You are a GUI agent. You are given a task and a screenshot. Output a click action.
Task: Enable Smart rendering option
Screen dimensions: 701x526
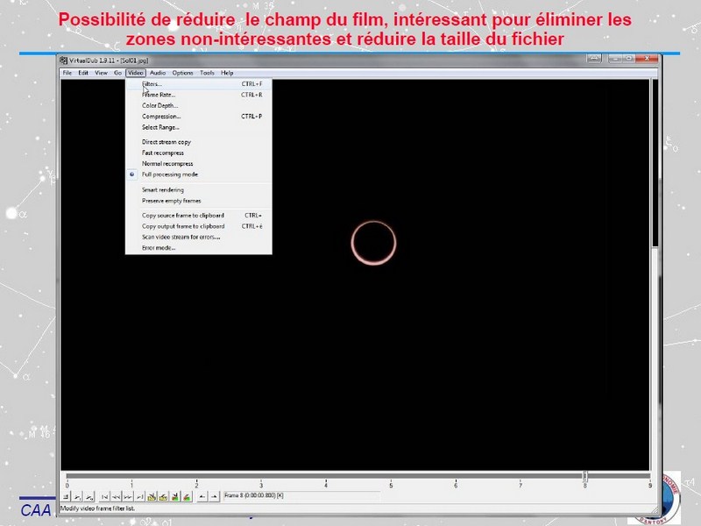pos(163,189)
